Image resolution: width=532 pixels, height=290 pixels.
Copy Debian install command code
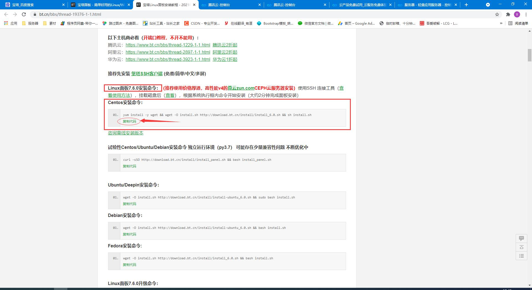(x=129, y=234)
